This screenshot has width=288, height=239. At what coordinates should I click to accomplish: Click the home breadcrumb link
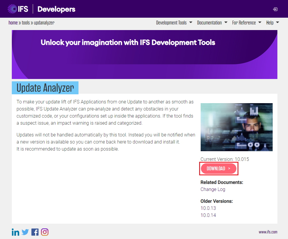(x=13, y=23)
